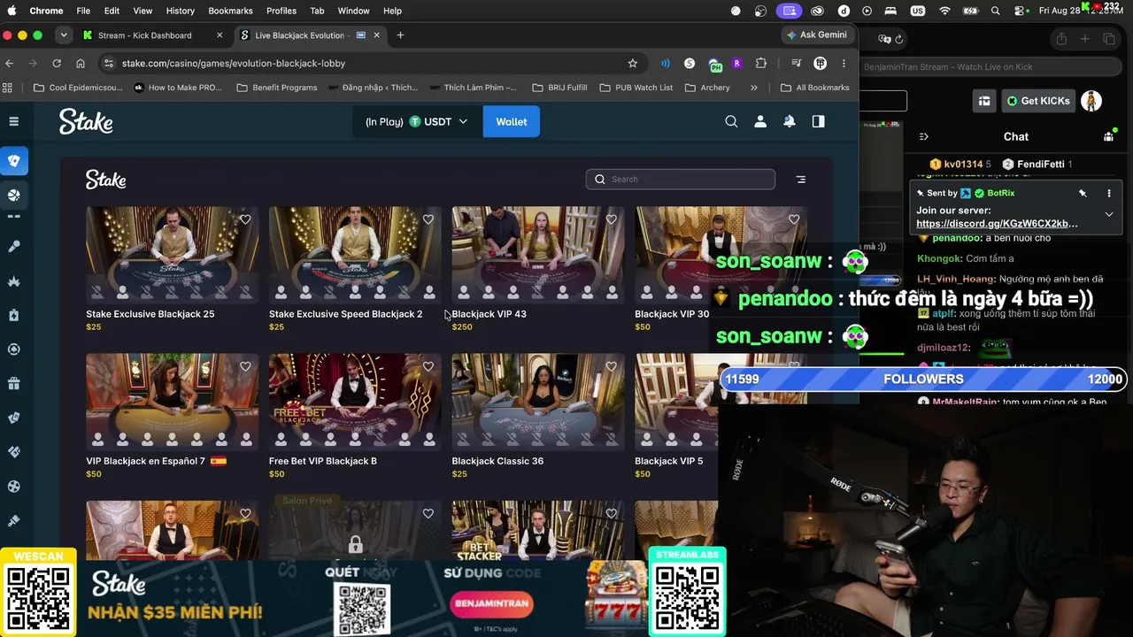Collapse the Kick chat panel
The width and height of the screenshot is (1133, 637).
coord(924,137)
